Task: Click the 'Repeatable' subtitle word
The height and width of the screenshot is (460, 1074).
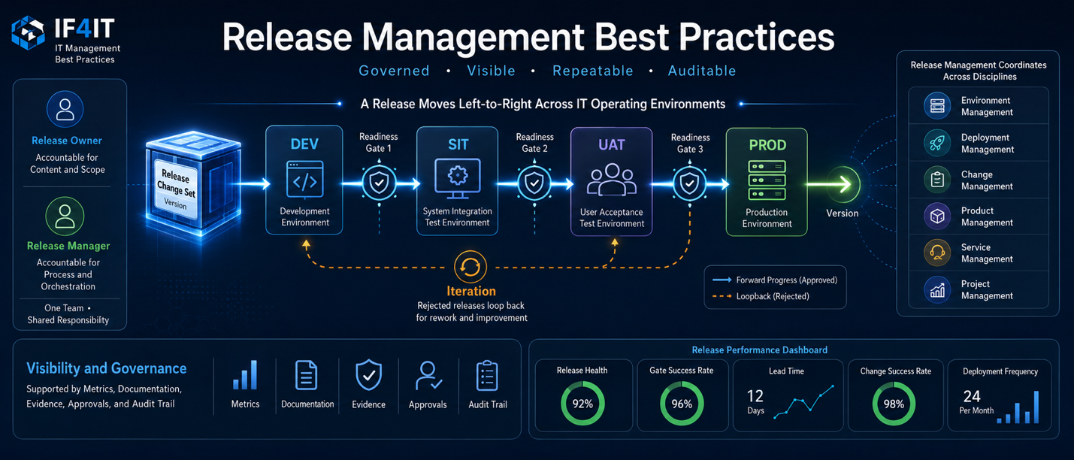Action: pyautogui.click(x=593, y=71)
